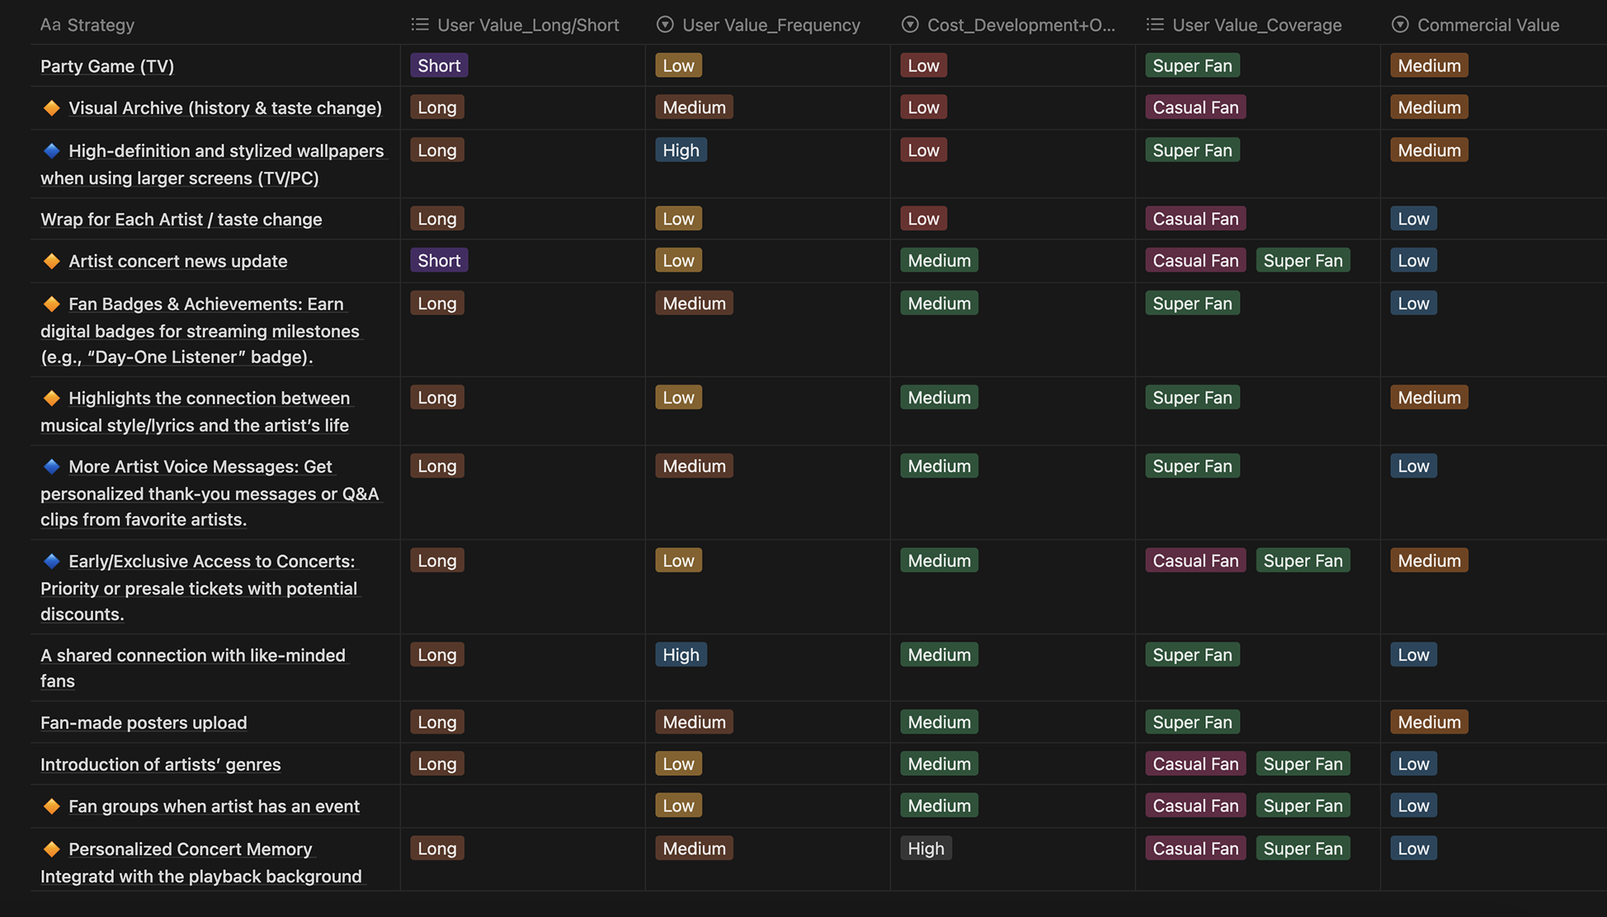Click the User Value_Long/Short multi-select icon
The image size is (1607, 917).
click(x=420, y=25)
